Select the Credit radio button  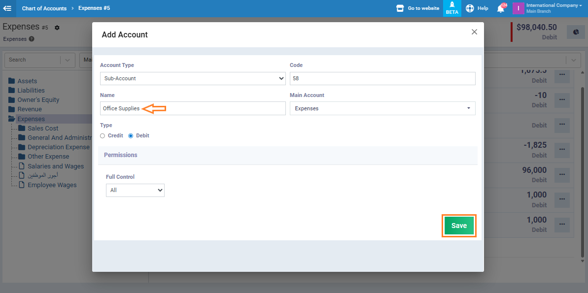pos(103,136)
